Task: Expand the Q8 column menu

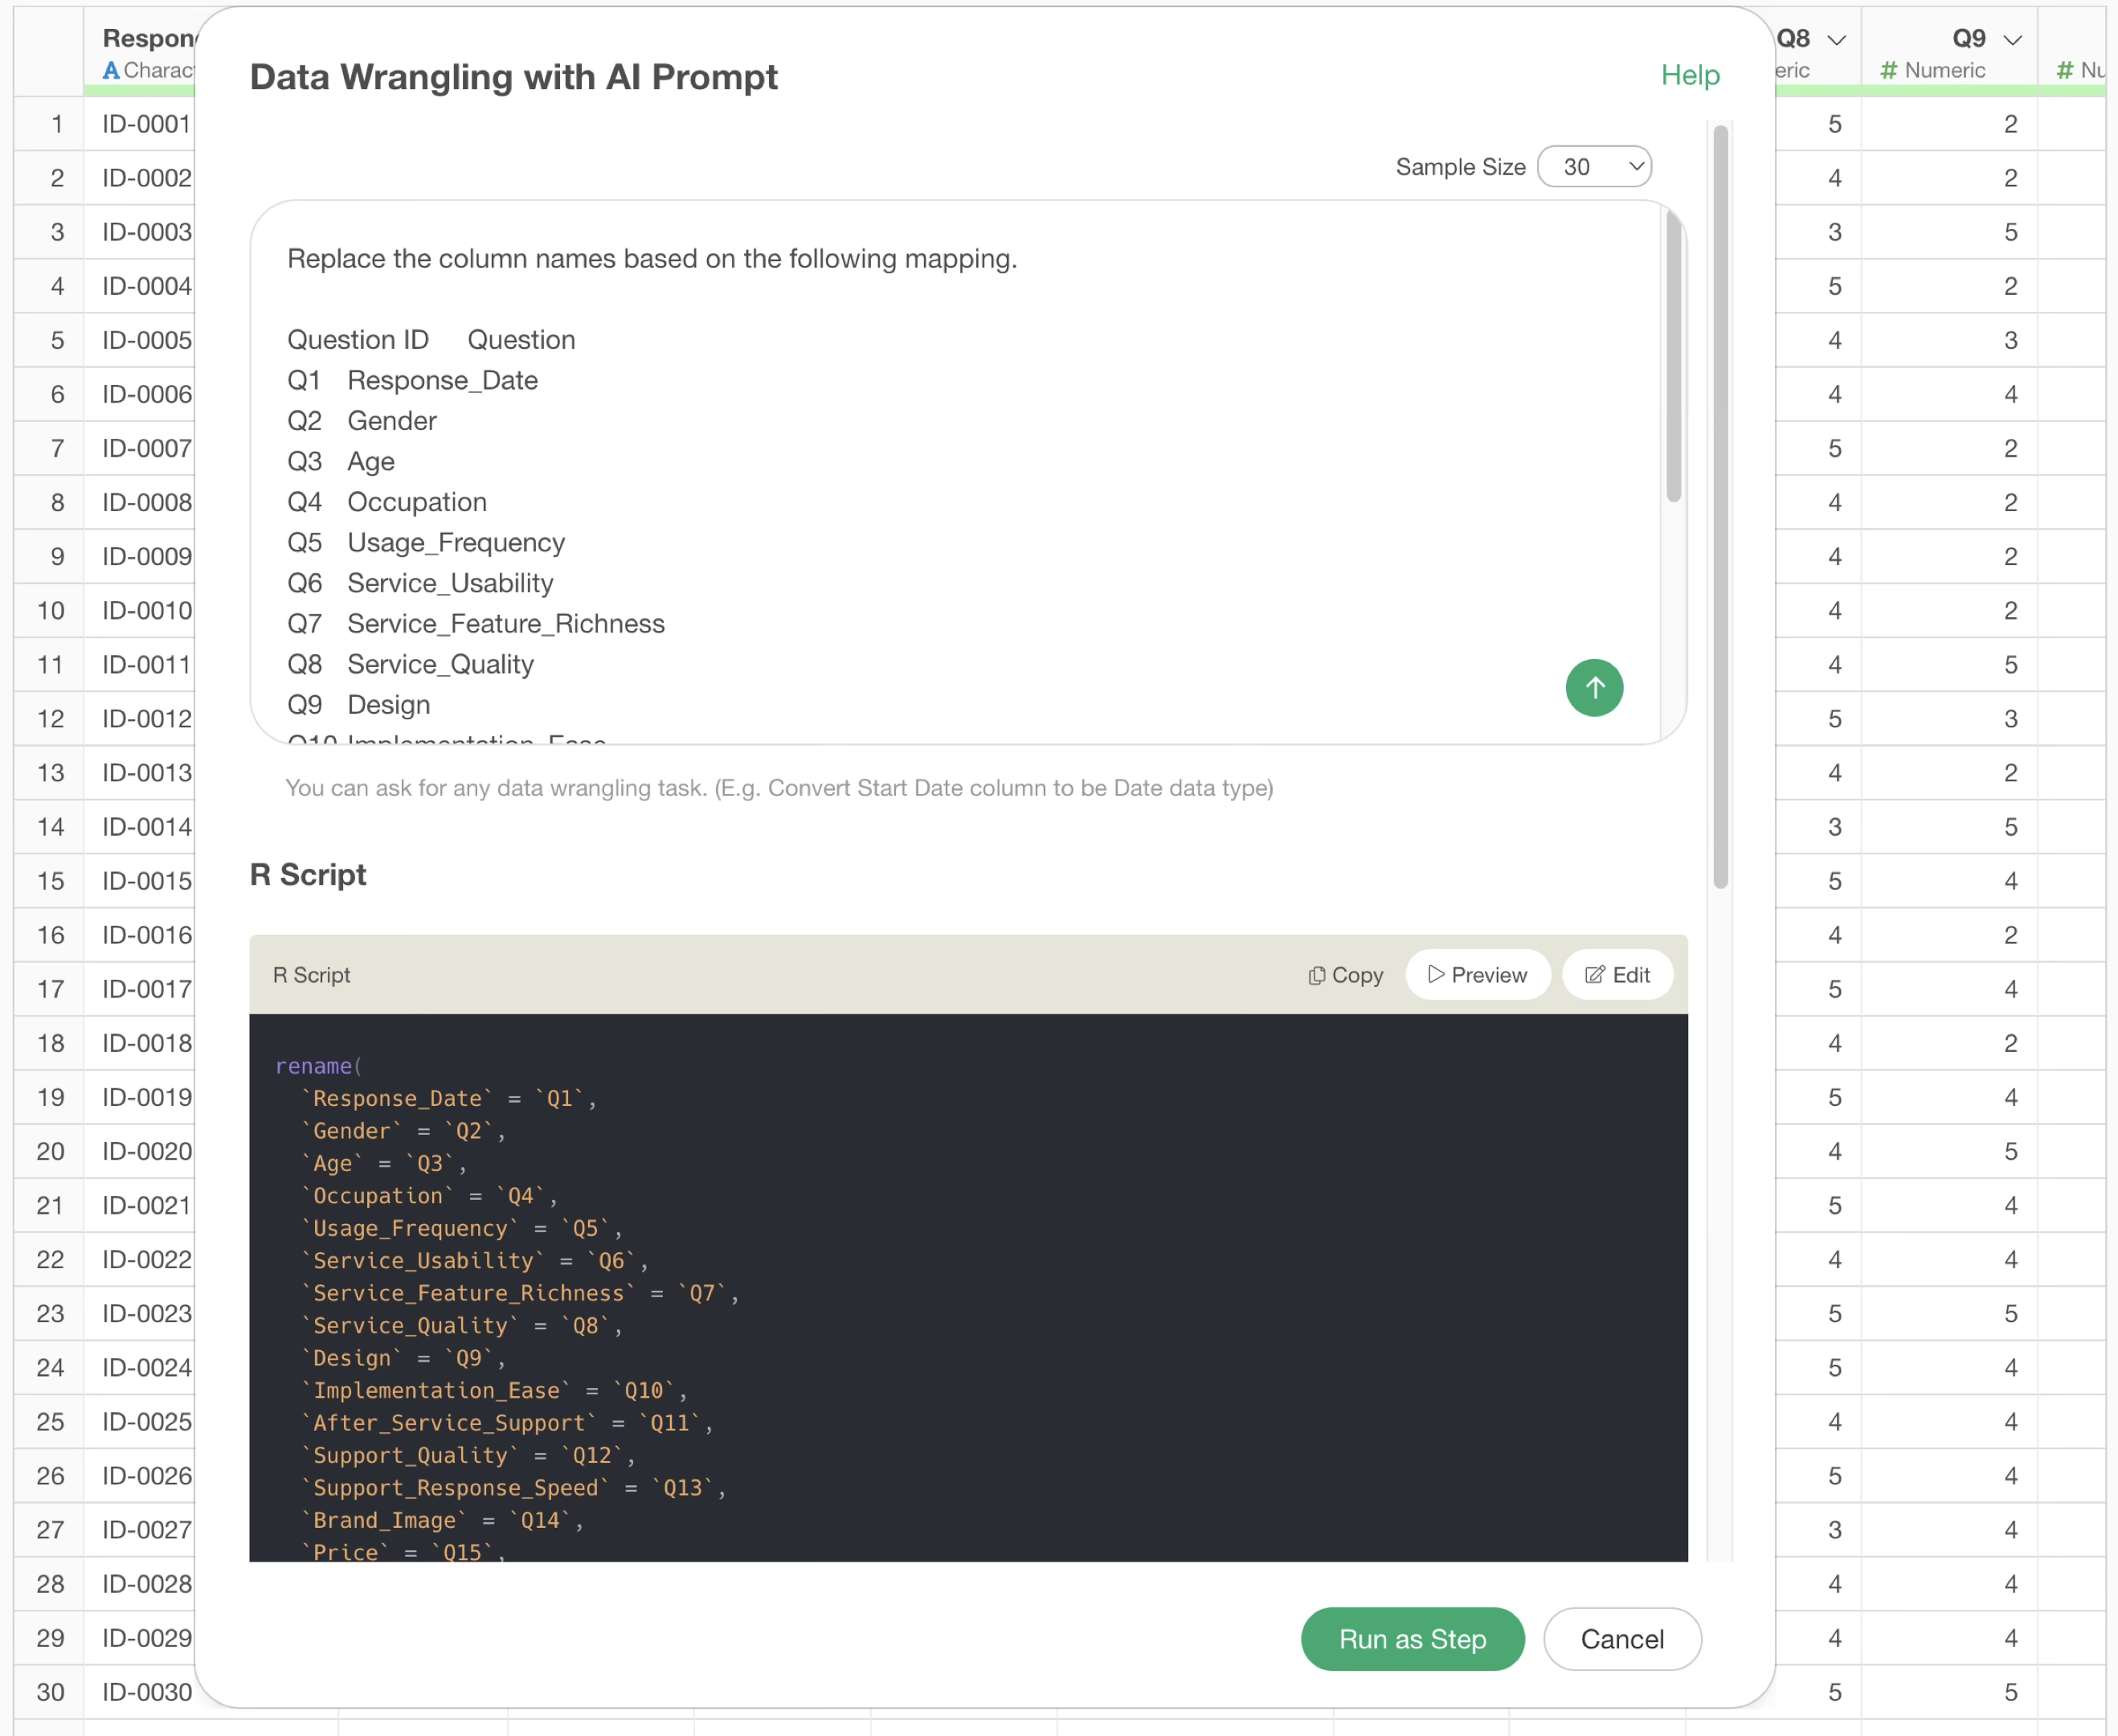Action: (1836, 39)
